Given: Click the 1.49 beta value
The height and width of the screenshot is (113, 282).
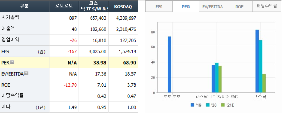Looking at the screenshot, I should coord(72,107).
